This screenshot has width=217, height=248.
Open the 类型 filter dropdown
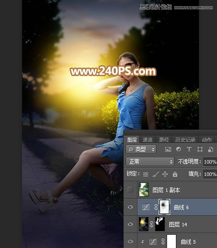tap(141, 149)
